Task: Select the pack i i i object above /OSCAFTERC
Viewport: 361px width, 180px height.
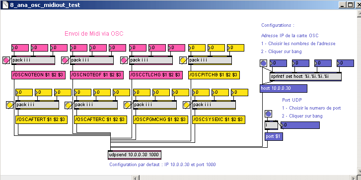Action: pos(96,105)
